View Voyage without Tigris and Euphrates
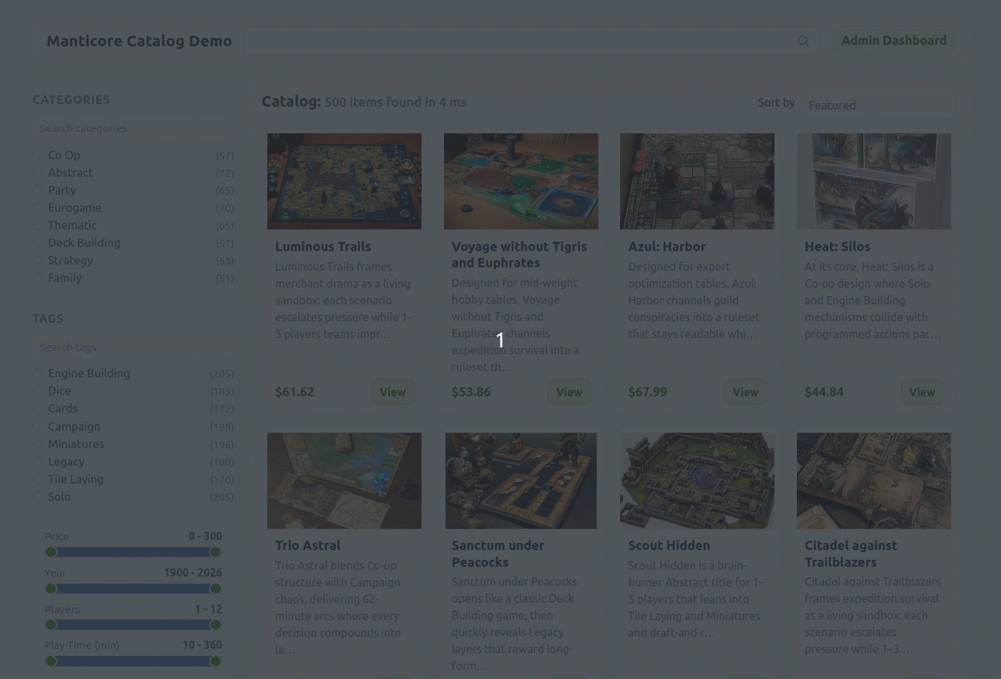Image resolution: width=1001 pixels, height=679 pixels. tap(569, 392)
